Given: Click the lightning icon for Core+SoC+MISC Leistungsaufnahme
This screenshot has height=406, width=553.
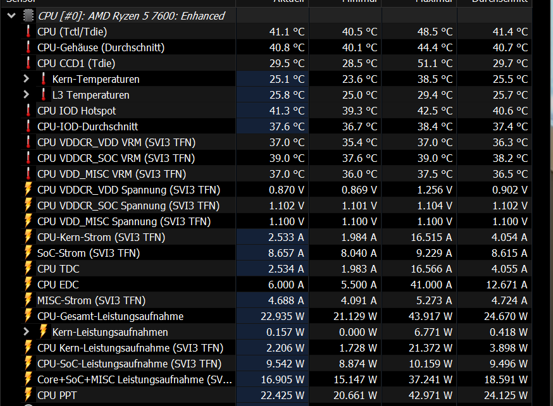Looking at the screenshot, I should point(28,379).
